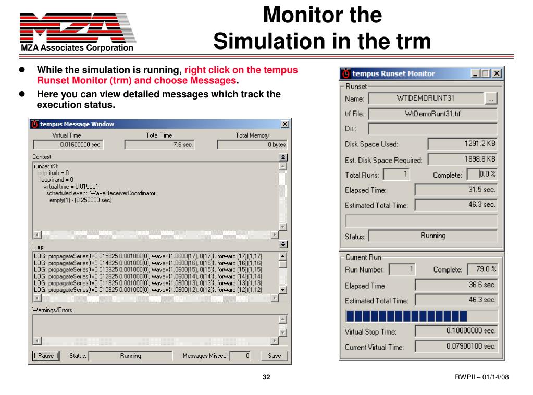Click Warnings/Errors scroll up arrow

point(283,319)
